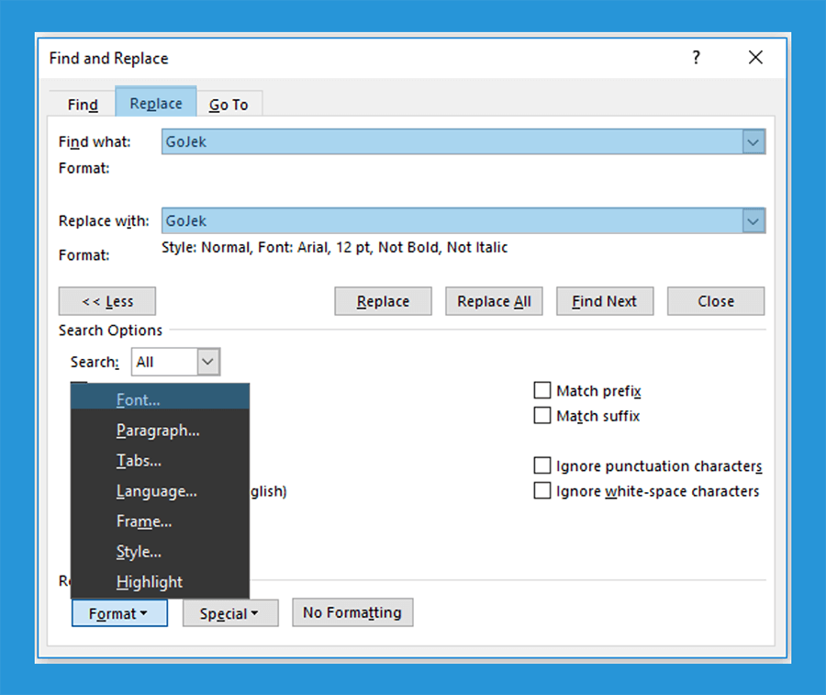Choose Highlight from the Format menu
This screenshot has height=695, width=826.
160,582
